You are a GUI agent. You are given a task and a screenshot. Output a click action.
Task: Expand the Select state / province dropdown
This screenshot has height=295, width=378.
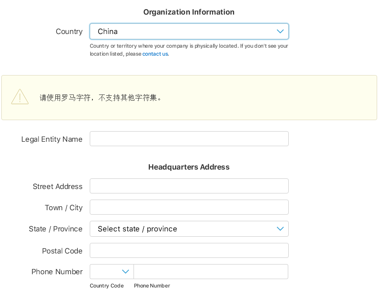[189, 229]
